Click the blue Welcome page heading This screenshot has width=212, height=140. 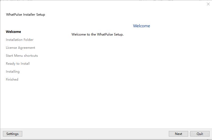[x=142, y=26]
